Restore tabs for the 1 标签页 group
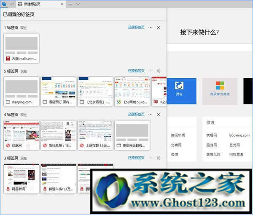253x215 pixels. [x=136, y=27]
